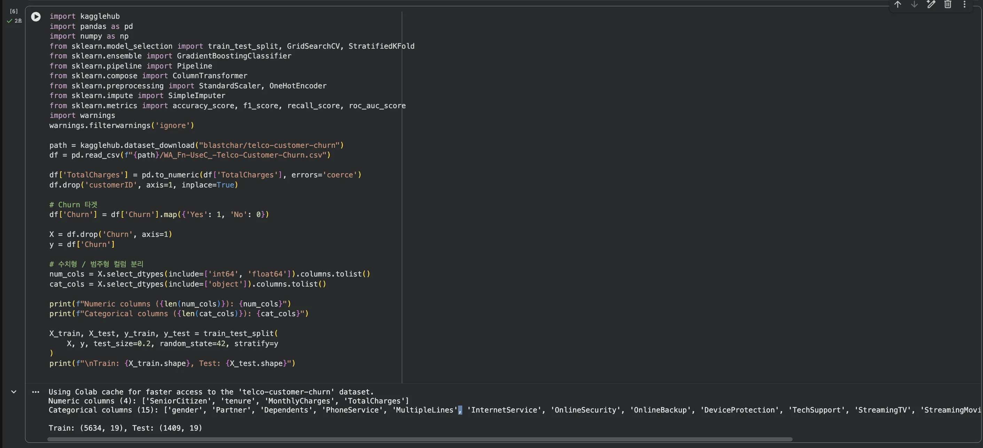983x448 pixels.
Task: Open output options three-dot menu
Action: coord(36,392)
